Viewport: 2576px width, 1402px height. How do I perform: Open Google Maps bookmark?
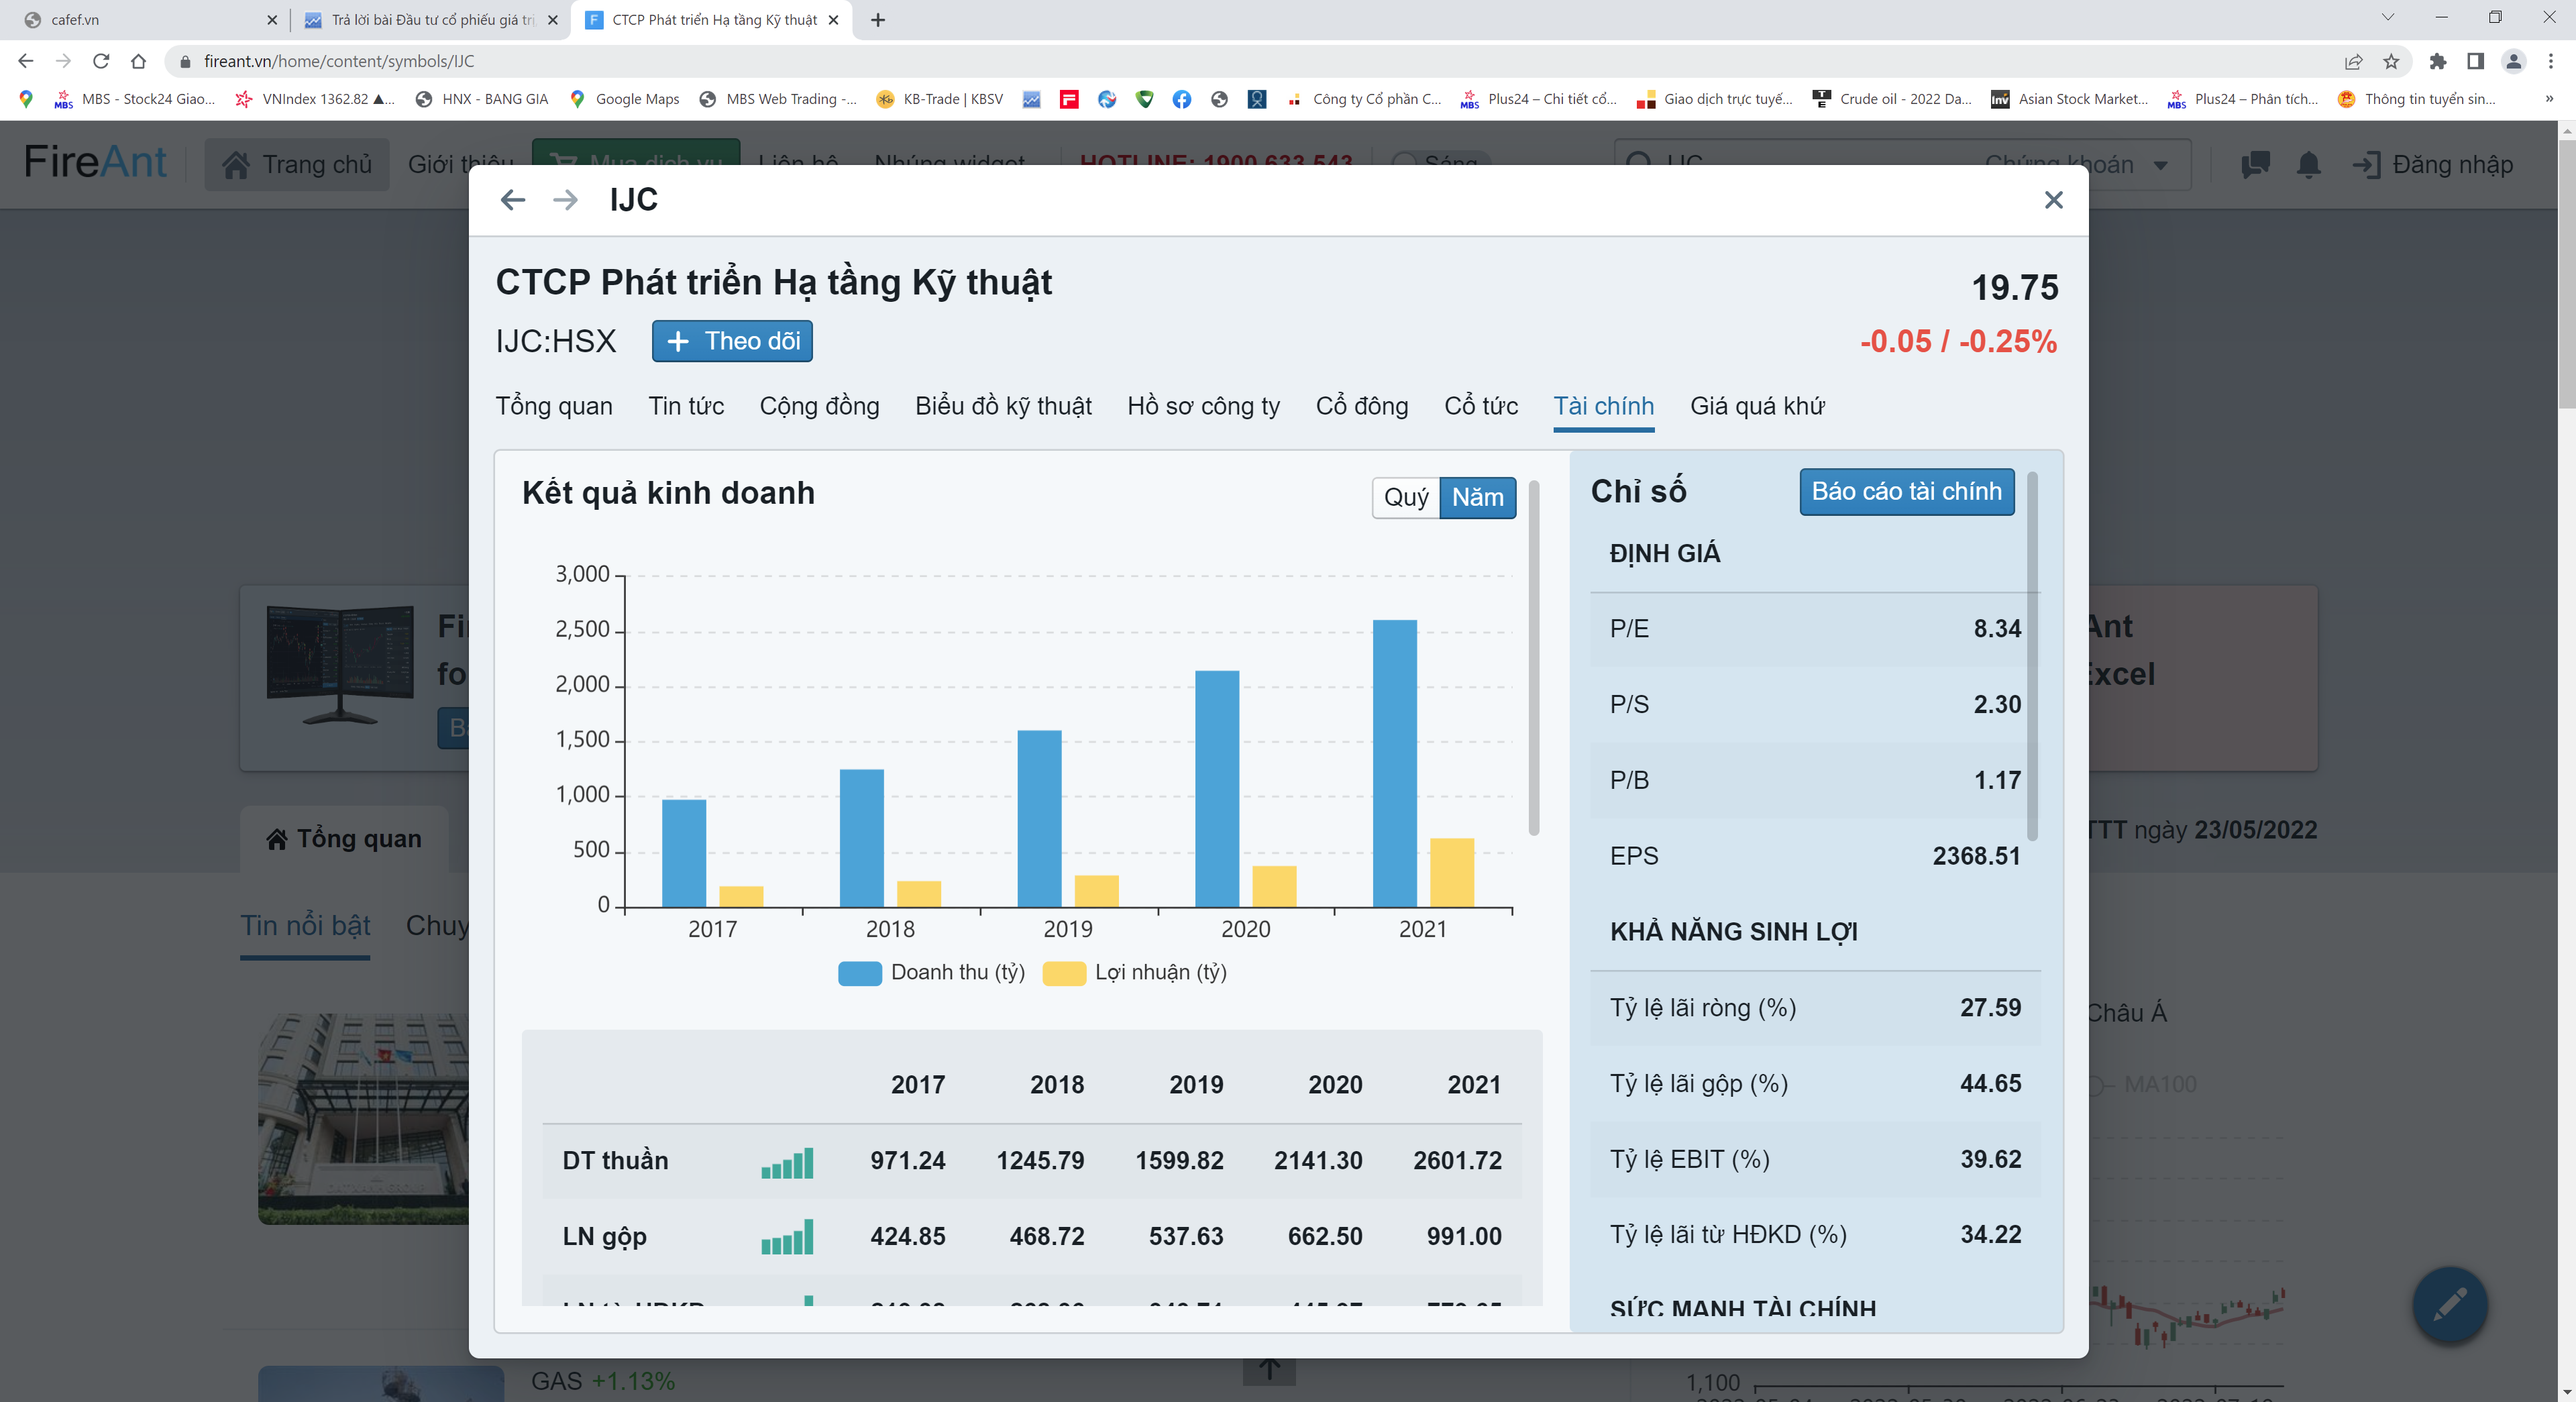click(x=625, y=99)
